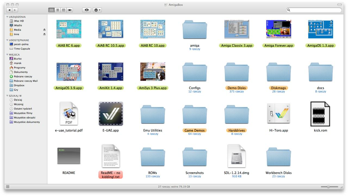Open the E-UAE.app icon
348x196 pixels.
tap(111, 114)
